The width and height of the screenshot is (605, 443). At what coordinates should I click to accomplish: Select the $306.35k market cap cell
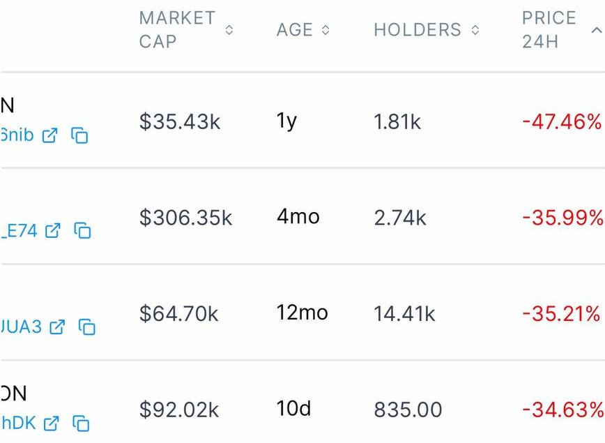pos(185,217)
